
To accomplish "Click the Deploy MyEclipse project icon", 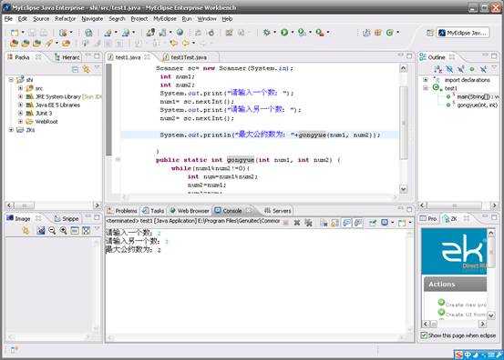I will pyautogui.click(x=150, y=33).
